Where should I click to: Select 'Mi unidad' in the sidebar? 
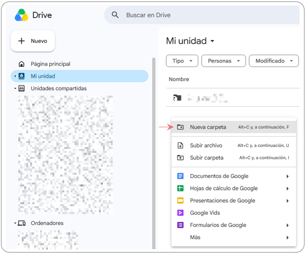coord(80,76)
